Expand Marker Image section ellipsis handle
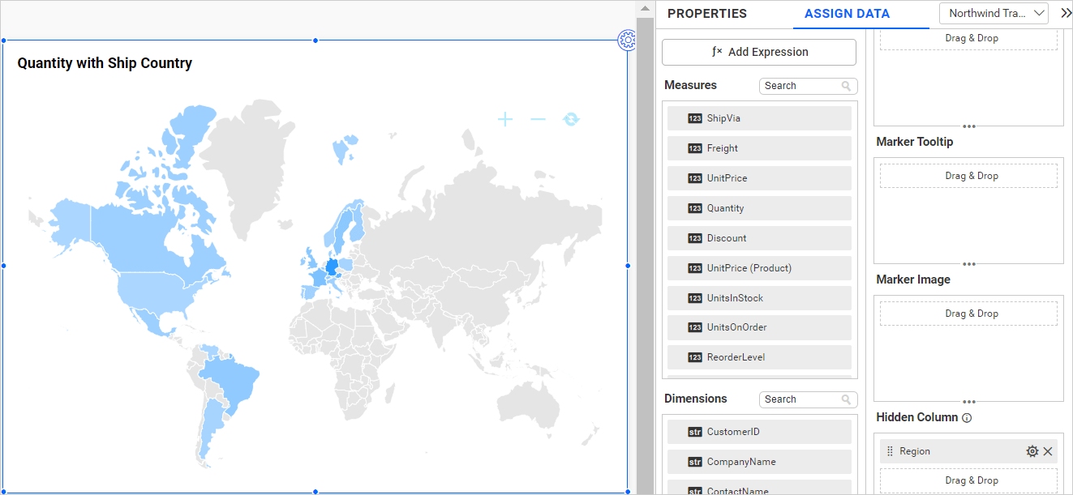Screen dimensions: 1073x495 (x=968, y=402)
